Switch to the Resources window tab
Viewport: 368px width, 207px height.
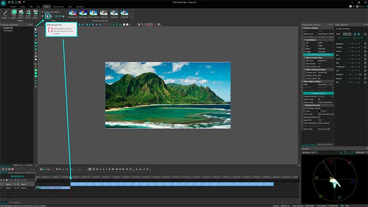tap(325, 144)
